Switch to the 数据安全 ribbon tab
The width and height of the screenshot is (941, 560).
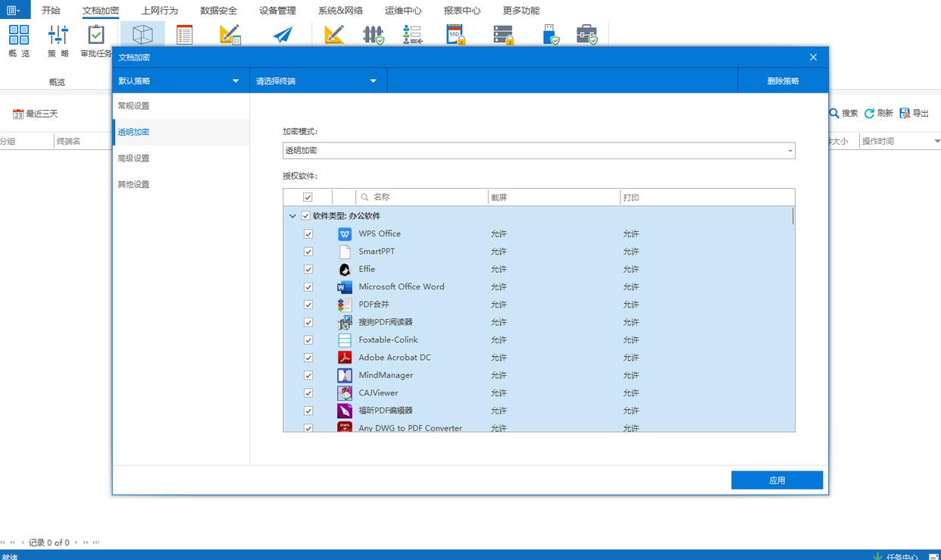coord(218,11)
